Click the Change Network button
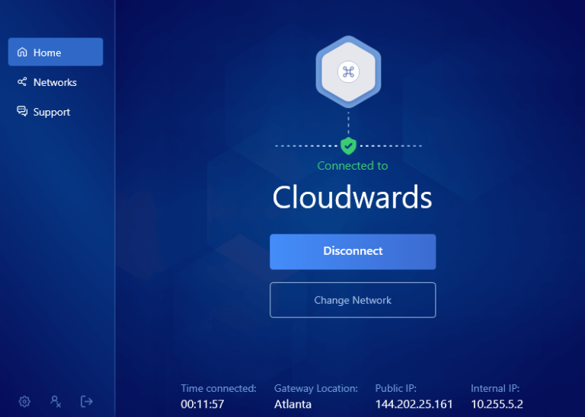Screen dimensions: 585x417 coord(353,300)
